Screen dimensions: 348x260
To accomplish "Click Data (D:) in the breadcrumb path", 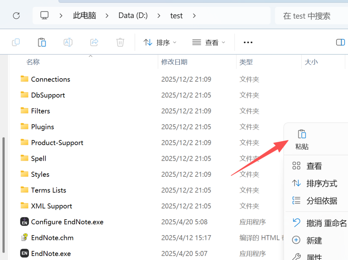I will coord(133,16).
